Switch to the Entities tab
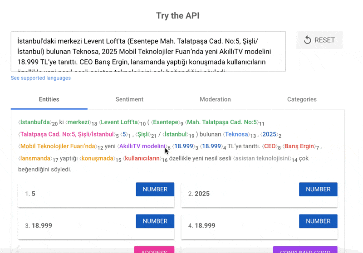 pos(49,99)
